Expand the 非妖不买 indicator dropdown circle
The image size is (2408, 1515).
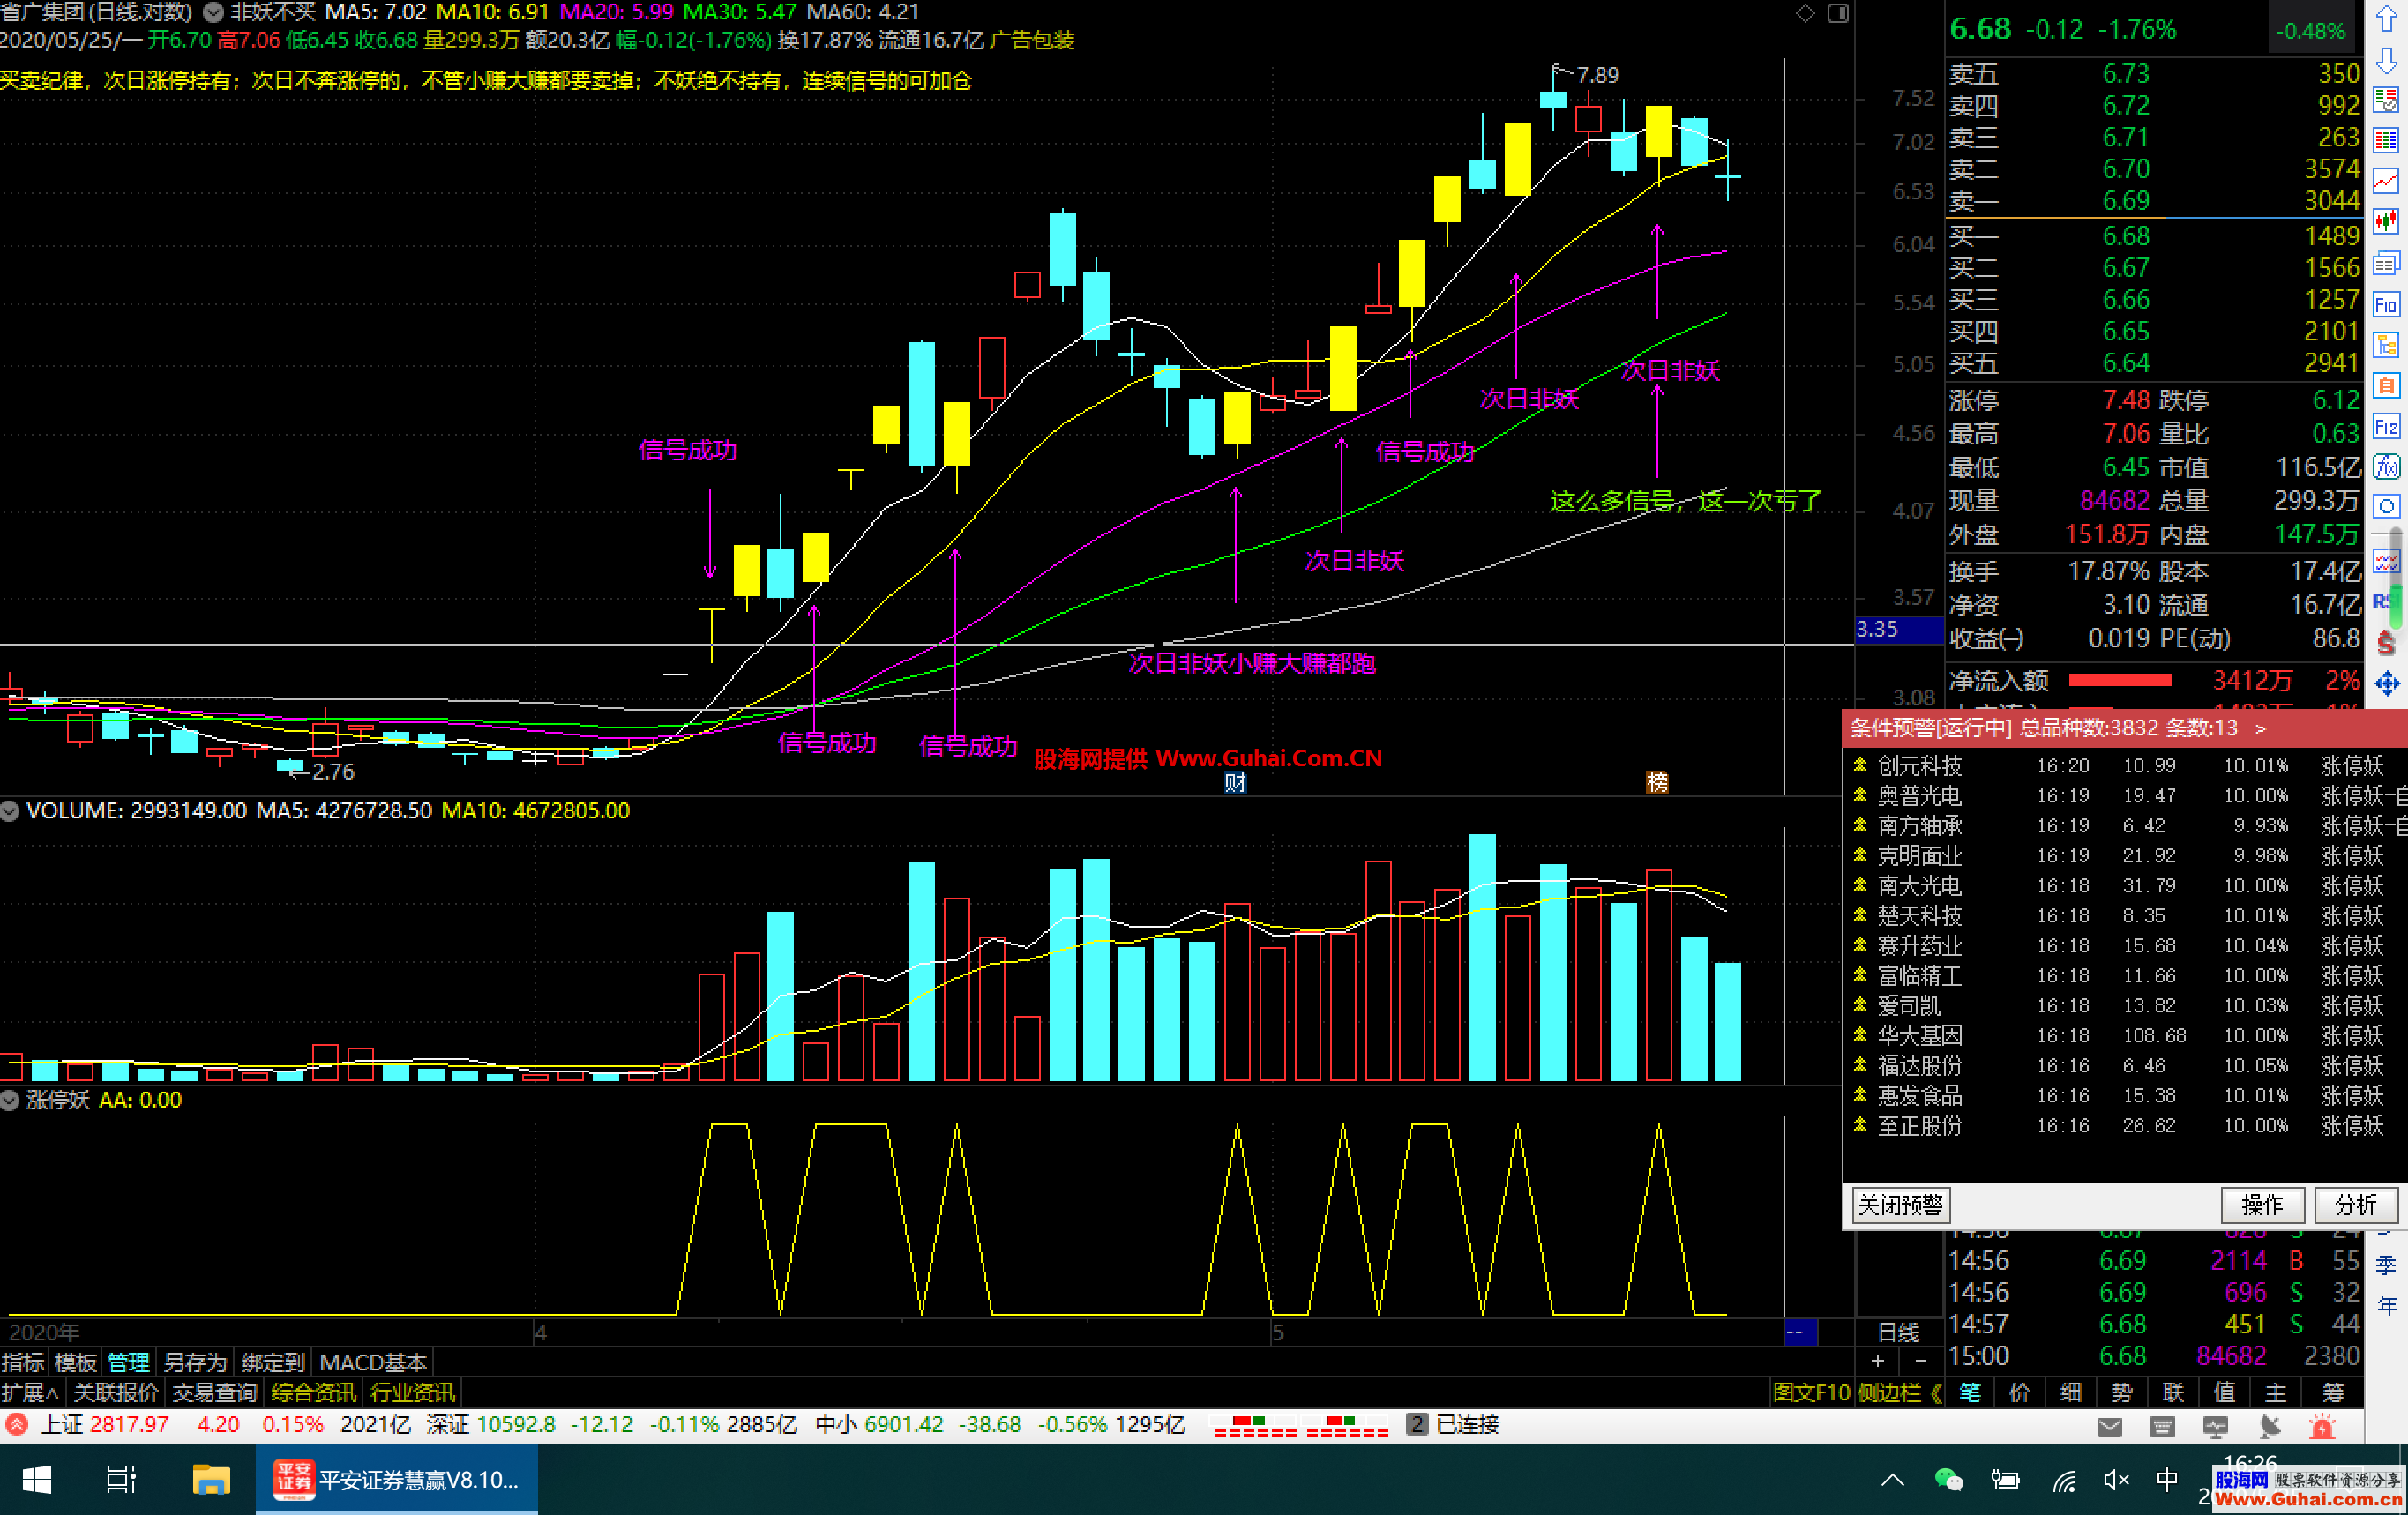[x=213, y=13]
